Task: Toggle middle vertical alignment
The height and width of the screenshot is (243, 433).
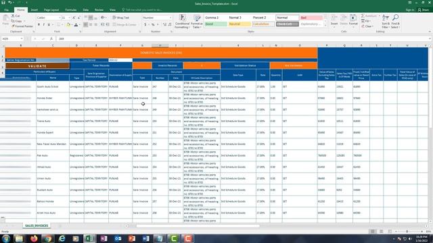Action: [x=91, y=18]
